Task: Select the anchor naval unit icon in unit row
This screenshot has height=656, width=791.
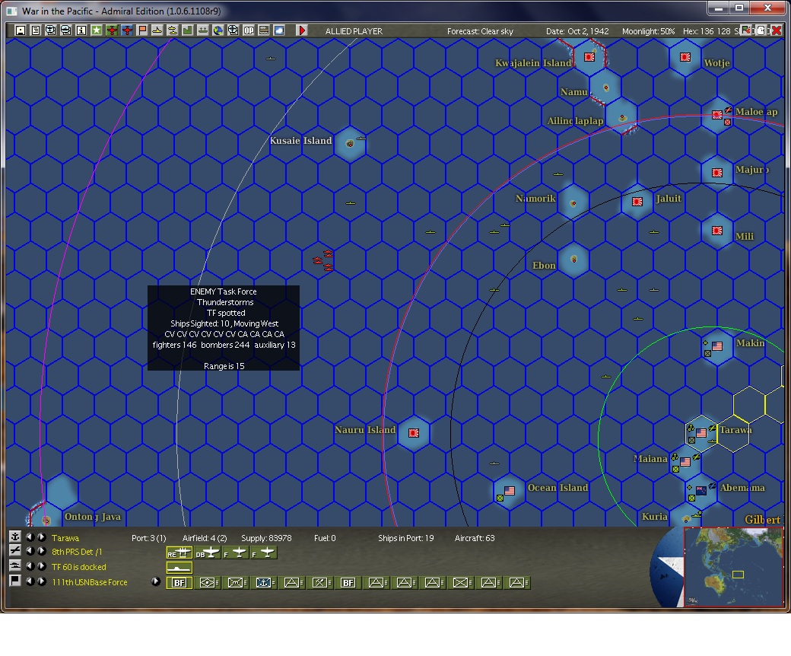Action: pos(264,583)
